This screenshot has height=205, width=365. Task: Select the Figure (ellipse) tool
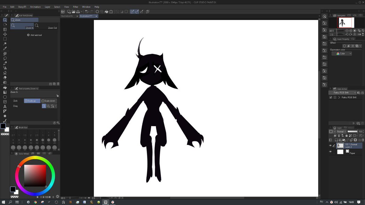5,97
